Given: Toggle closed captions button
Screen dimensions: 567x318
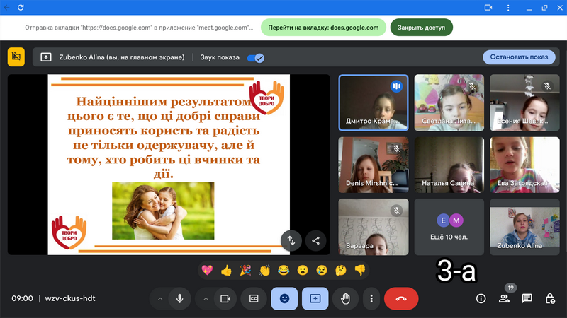Looking at the screenshot, I should tap(254, 298).
